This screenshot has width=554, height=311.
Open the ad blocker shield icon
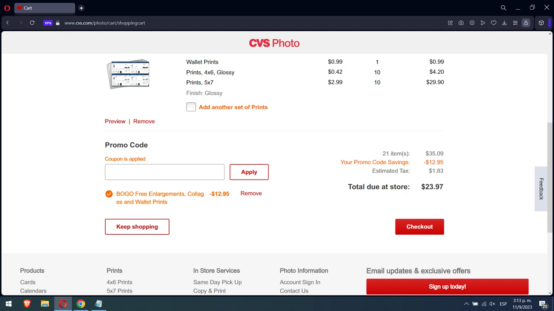click(472, 23)
